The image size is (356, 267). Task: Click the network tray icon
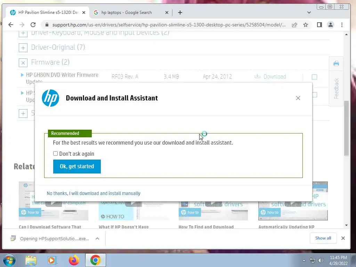pyautogui.click(x=313, y=261)
